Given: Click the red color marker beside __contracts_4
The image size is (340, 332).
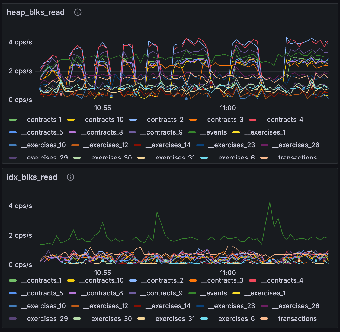Looking at the screenshot, I should (x=253, y=119).
